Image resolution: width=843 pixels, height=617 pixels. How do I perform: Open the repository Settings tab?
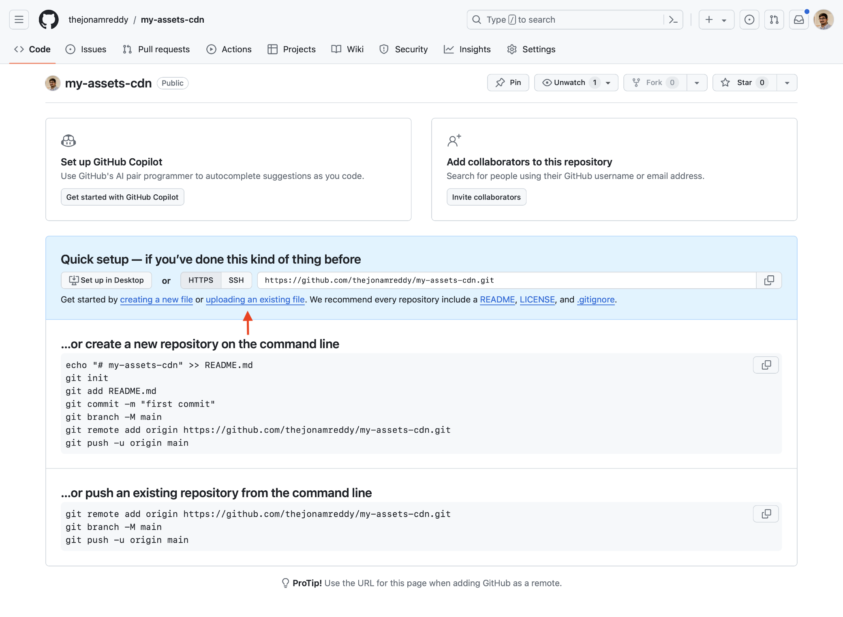click(x=531, y=49)
